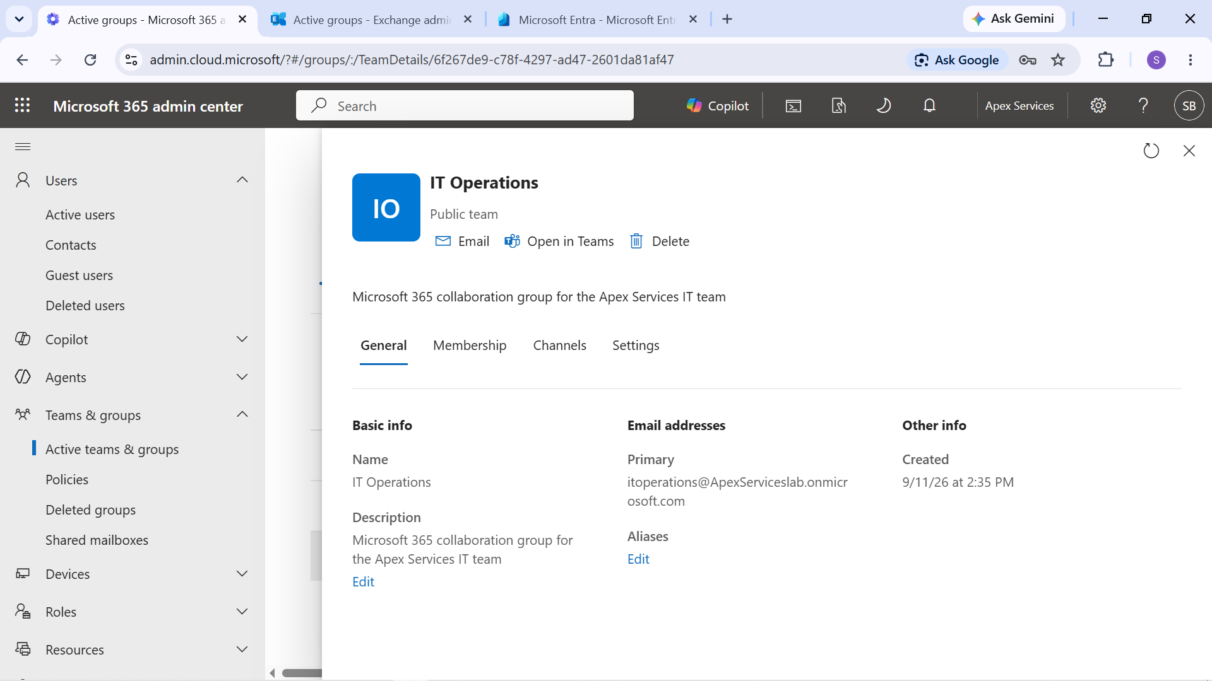Click the Copilot icon in sidebar
The width and height of the screenshot is (1212, 681).
[x=23, y=339]
